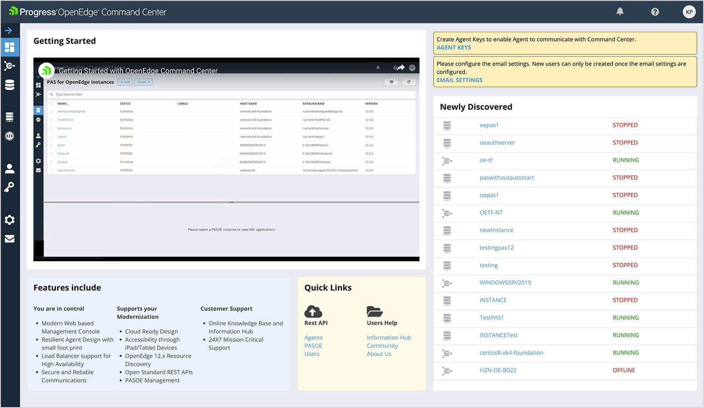Open the mail icon in sidebar
The width and height of the screenshot is (704, 408).
[x=9, y=239]
